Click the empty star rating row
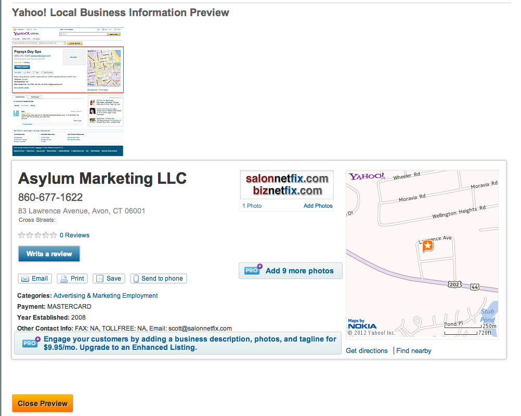The height and width of the screenshot is (416, 521). click(37, 235)
